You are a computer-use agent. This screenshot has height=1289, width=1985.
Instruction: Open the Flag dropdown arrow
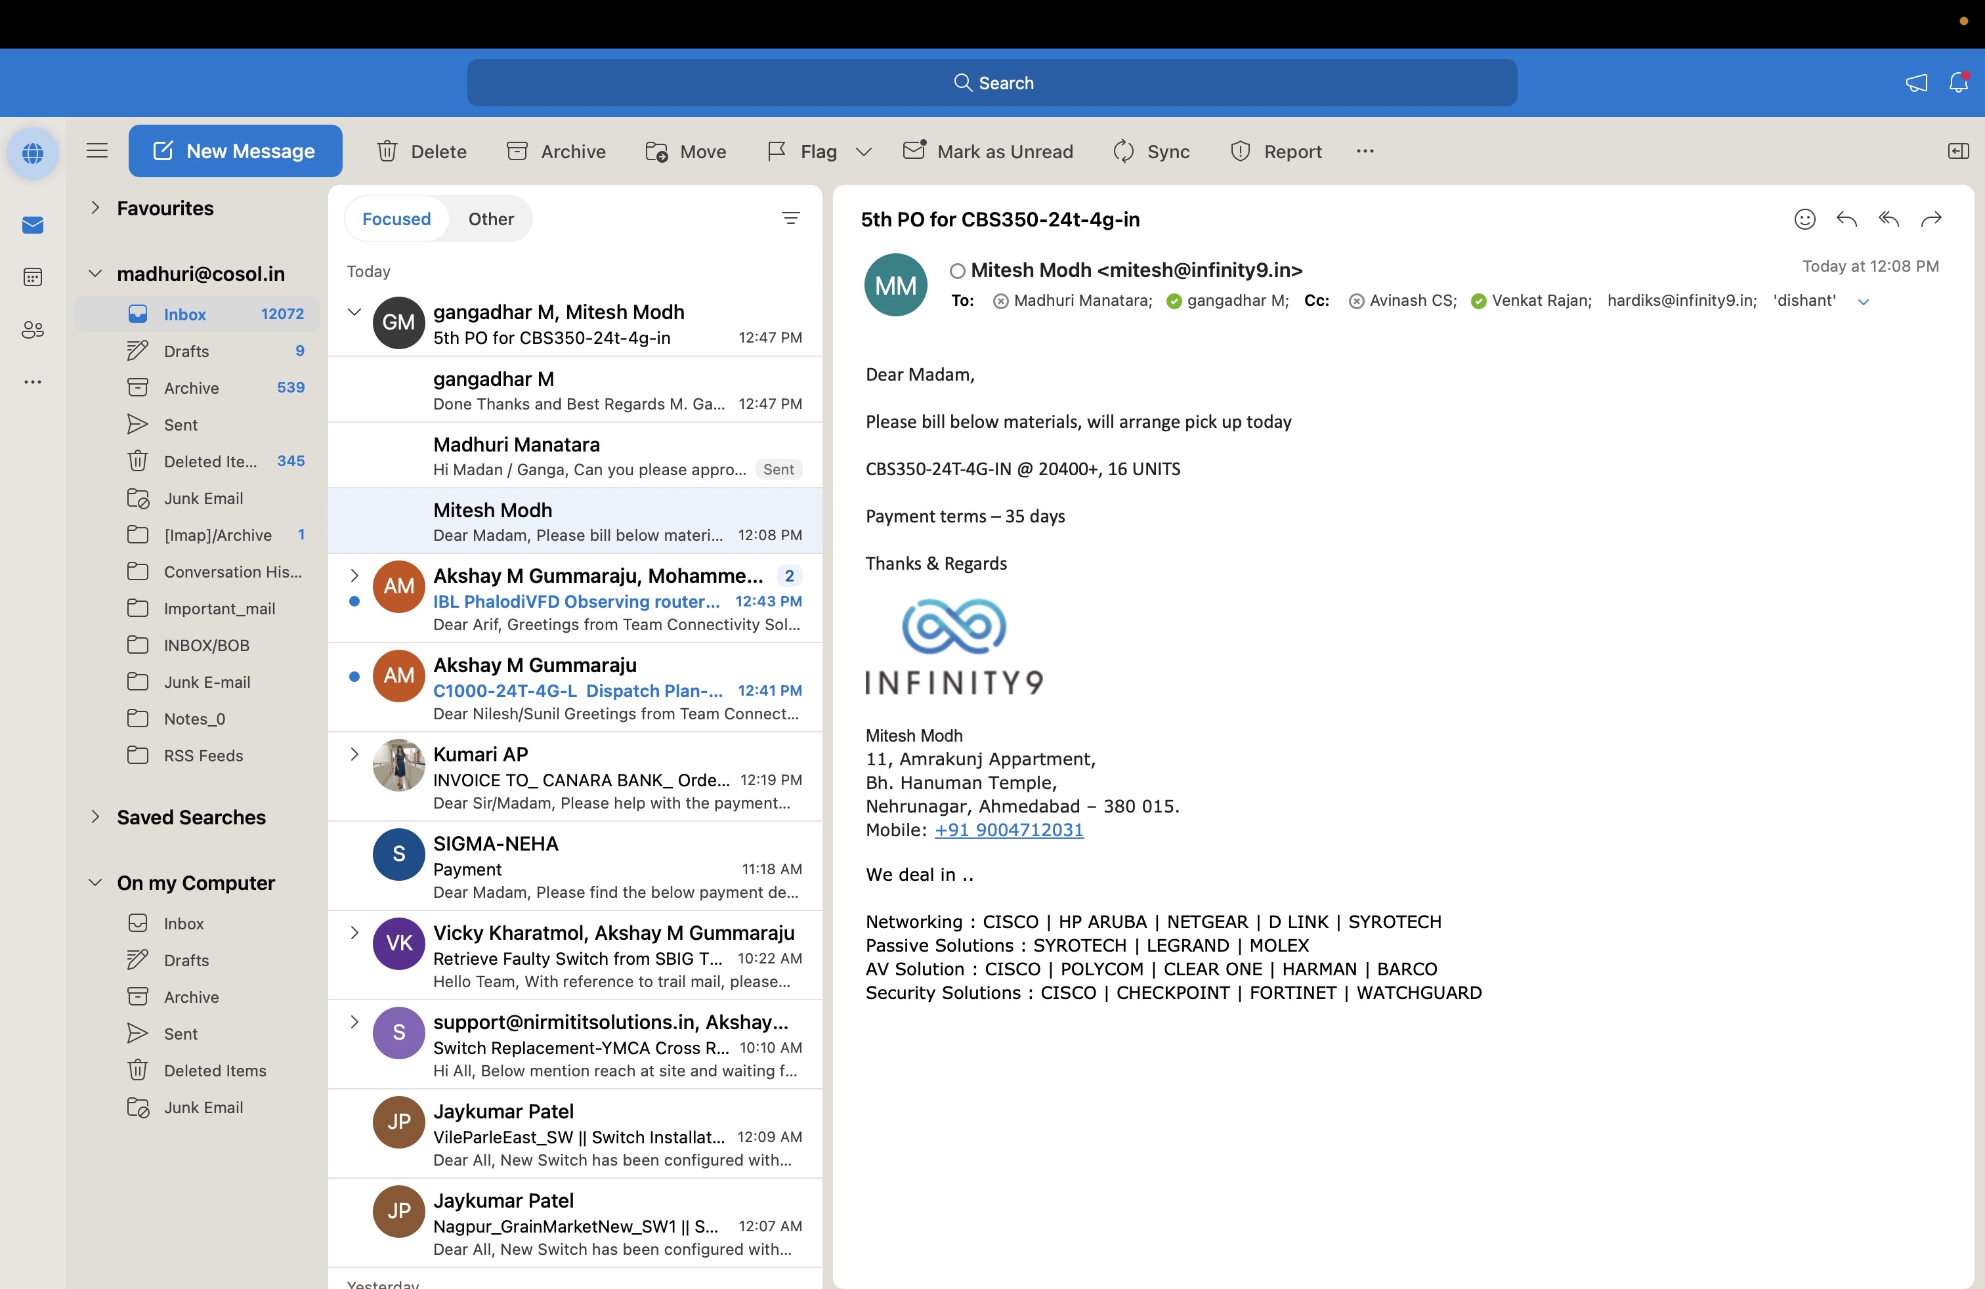(864, 152)
